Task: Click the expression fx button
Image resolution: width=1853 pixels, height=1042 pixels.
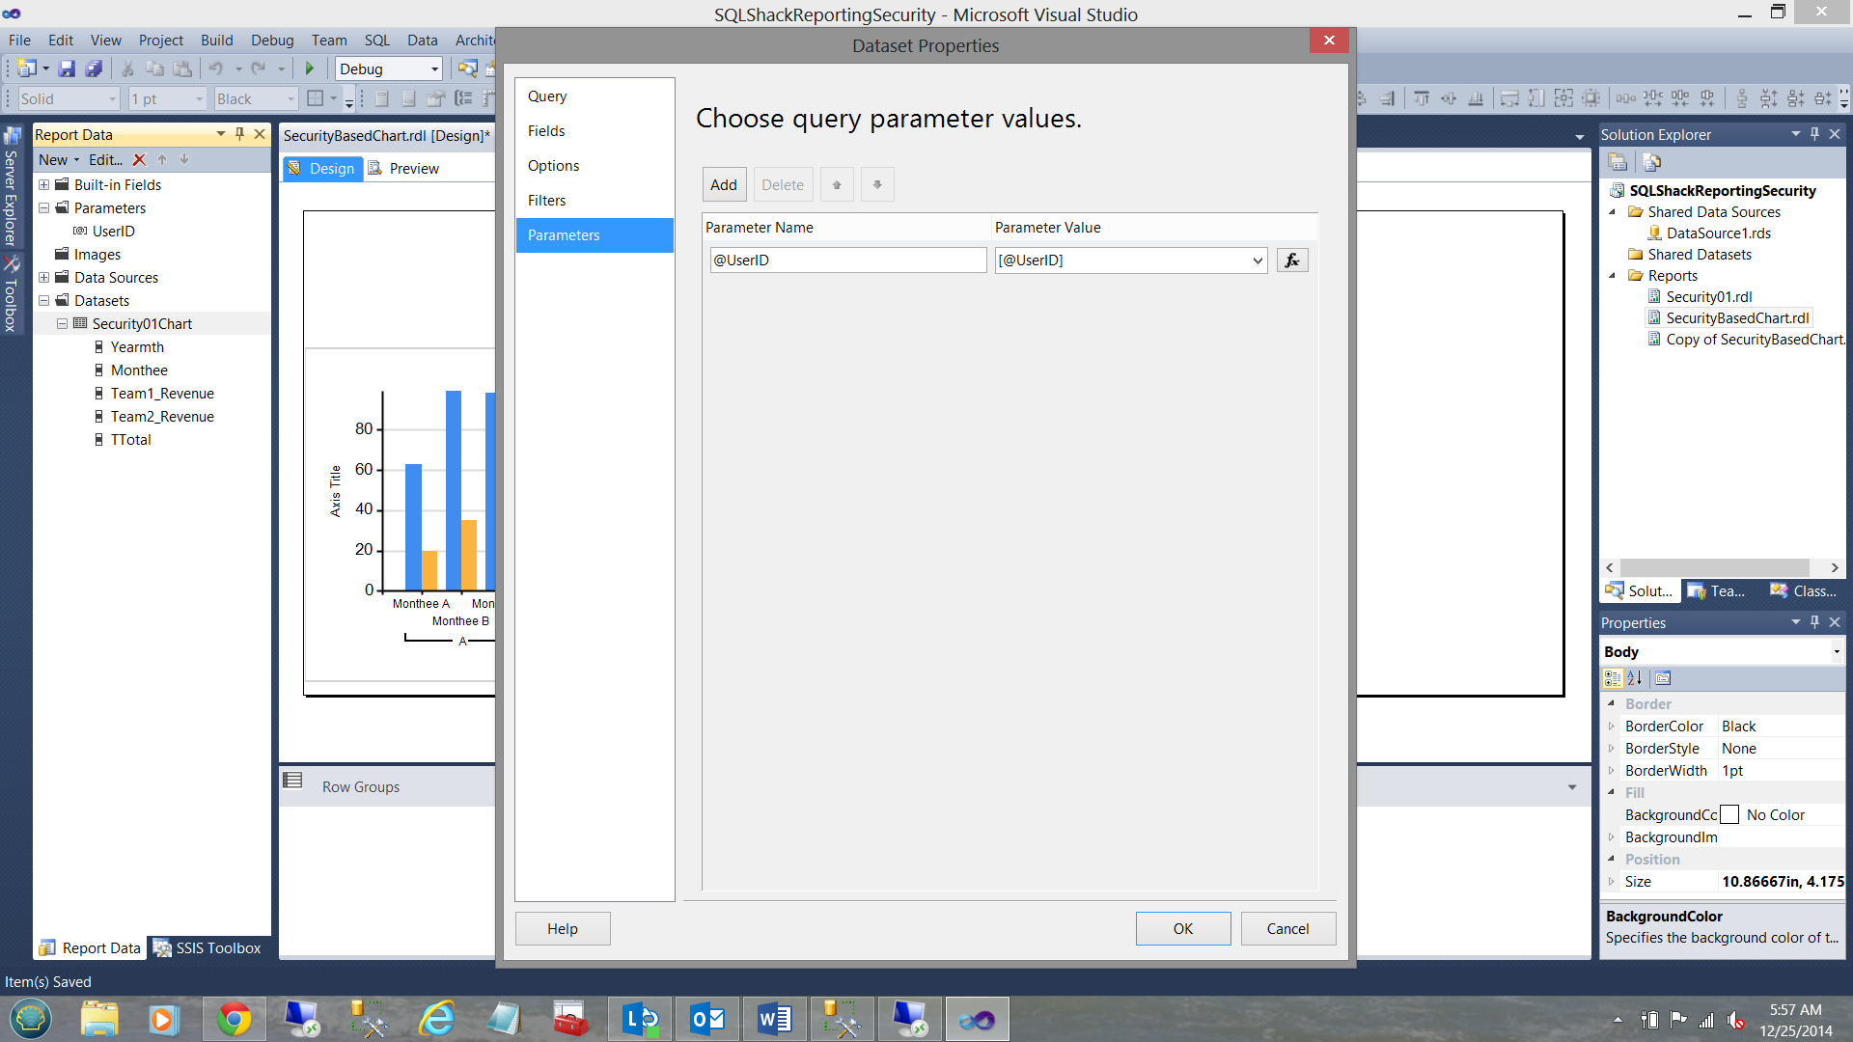Action: coord(1292,260)
